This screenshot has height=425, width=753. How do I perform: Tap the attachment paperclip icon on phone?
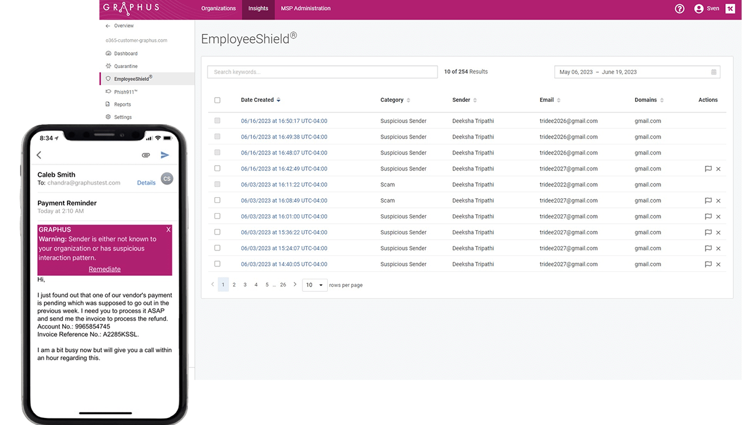[x=146, y=155]
